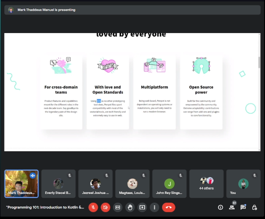Open the host controls lock icon
Image resolution: width=265 pixels, height=219 pixels.
click(x=254, y=207)
